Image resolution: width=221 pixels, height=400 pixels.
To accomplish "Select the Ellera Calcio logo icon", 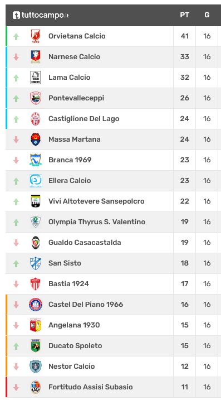I will (x=36, y=181).
